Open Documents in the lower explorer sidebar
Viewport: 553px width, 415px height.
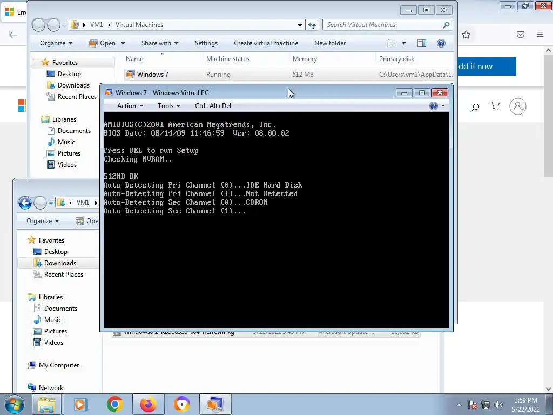tap(60, 309)
